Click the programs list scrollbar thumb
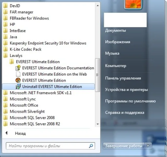 (x=97, y=75)
